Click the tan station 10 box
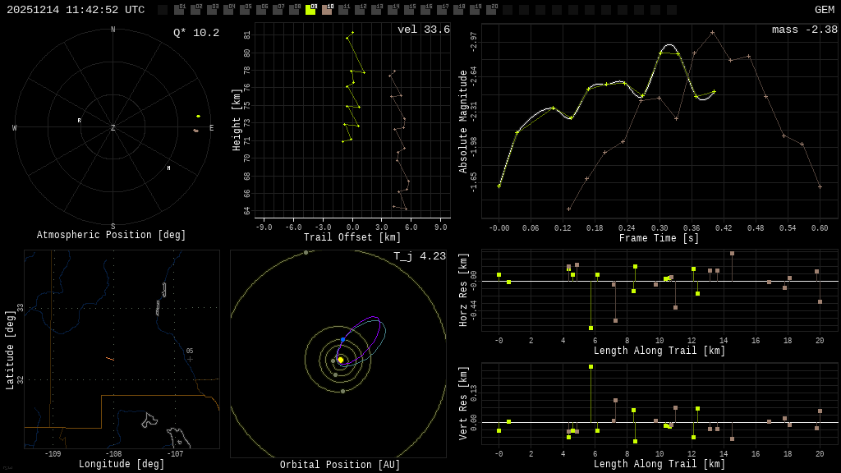The height and width of the screenshot is (473, 841). (327, 10)
